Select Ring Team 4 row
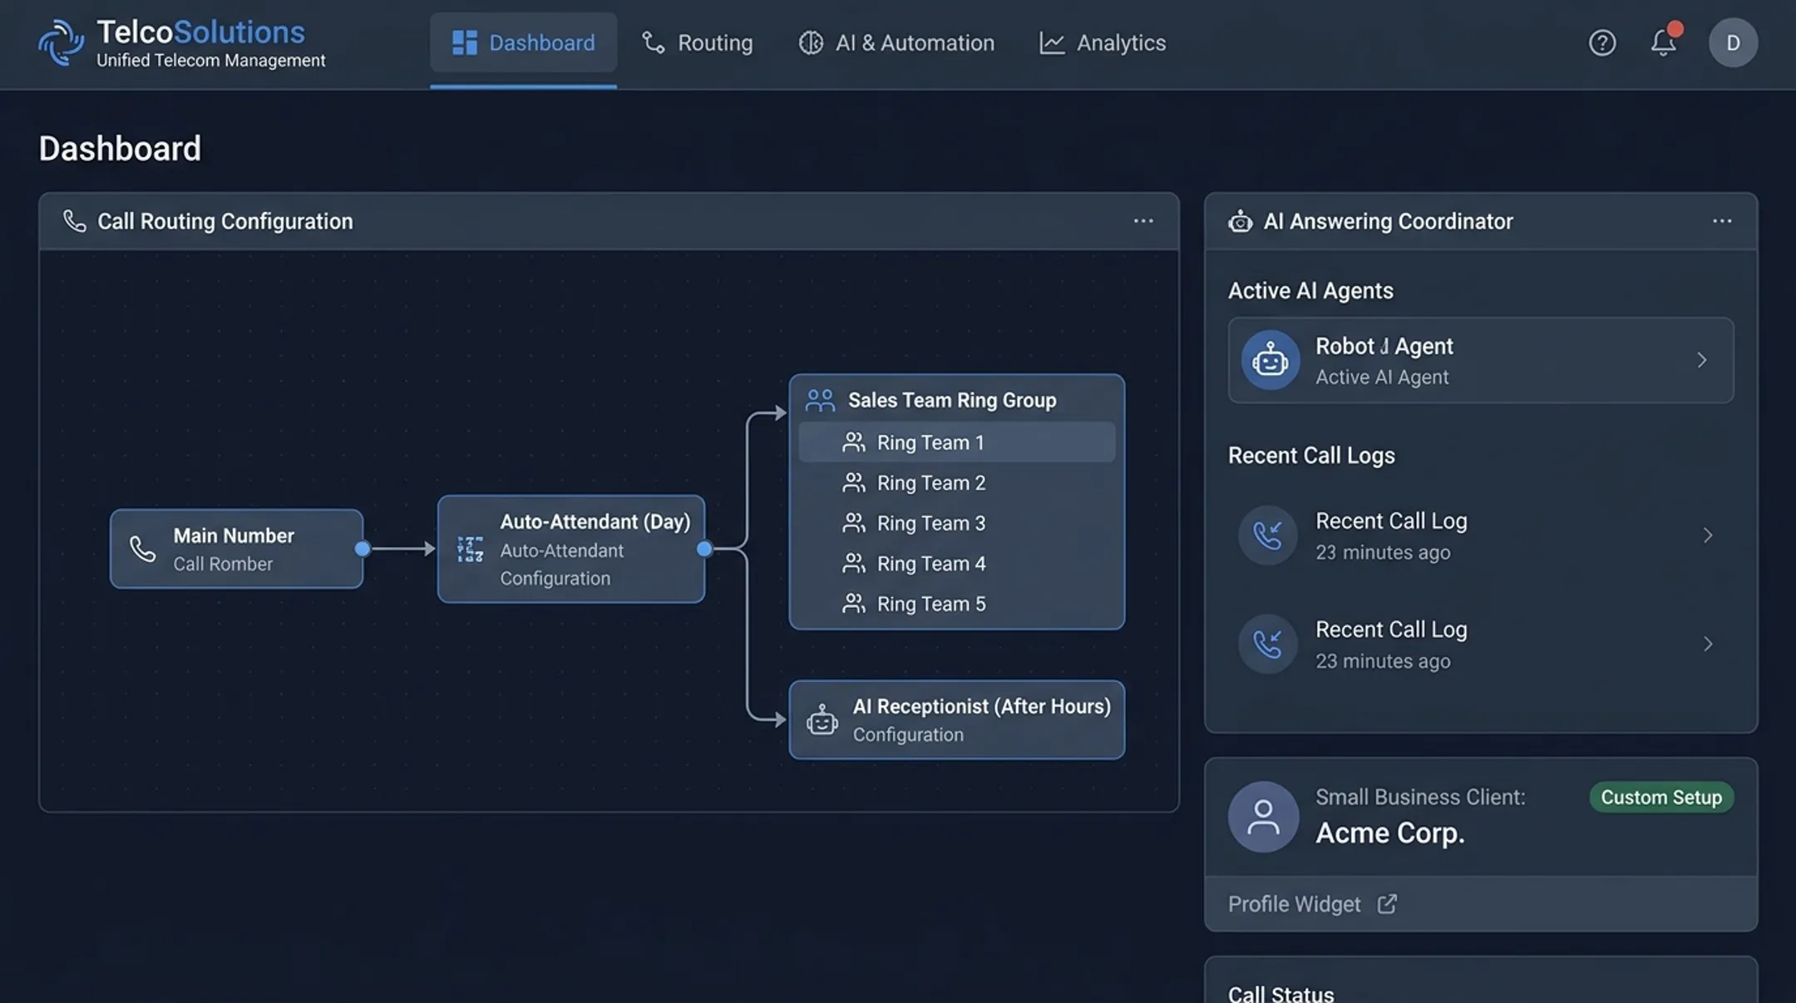This screenshot has width=1796, height=1003. (957, 564)
